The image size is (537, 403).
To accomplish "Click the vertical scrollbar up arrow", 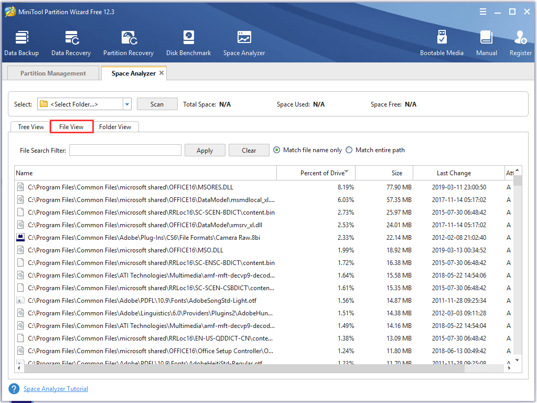I will point(518,170).
